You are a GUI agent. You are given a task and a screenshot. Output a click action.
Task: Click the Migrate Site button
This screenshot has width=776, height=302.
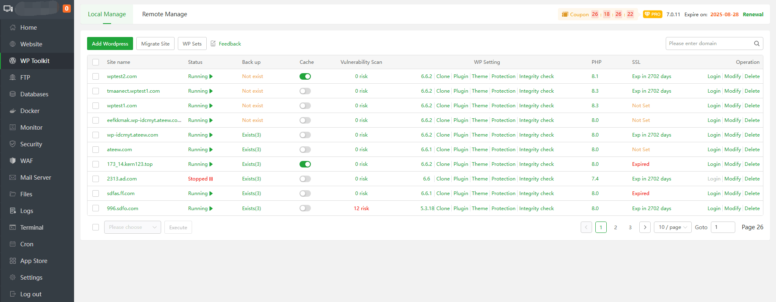pyautogui.click(x=155, y=43)
